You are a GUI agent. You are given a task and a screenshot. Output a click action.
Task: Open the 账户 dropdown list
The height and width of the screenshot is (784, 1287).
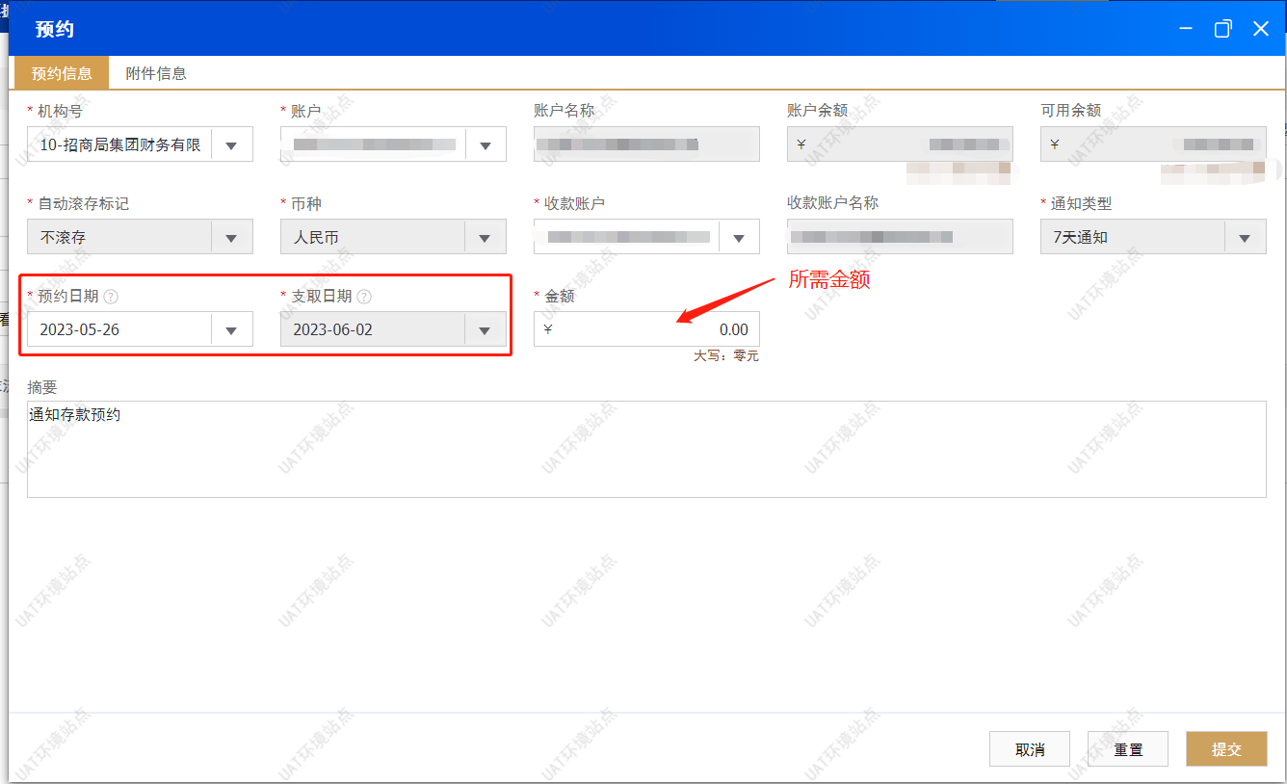click(x=486, y=144)
